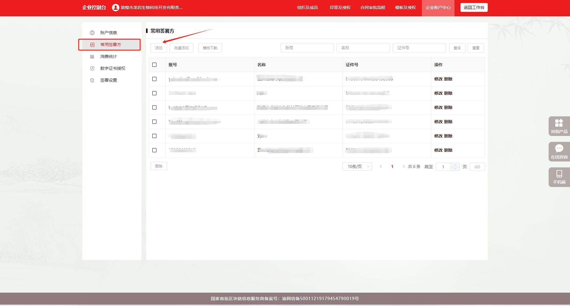Go to previous page arrow
Image resolution: width=570 pixels, height=306 pixels.
point(381,167)
